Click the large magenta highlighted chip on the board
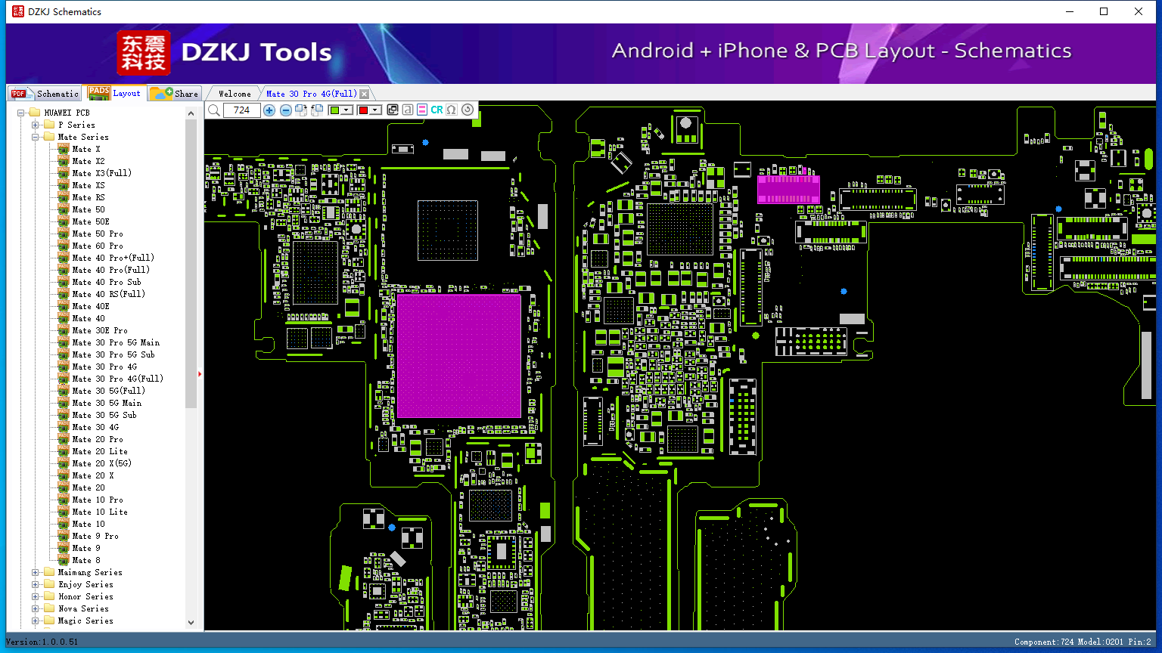Image resolution: width=1162 pixels, height=653 pixels. pyautogui.click(x=459, y=356)
